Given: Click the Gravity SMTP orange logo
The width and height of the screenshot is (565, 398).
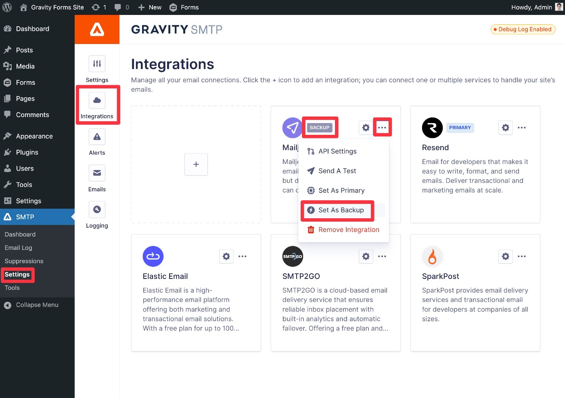Looking at the screenshot, I should [x=97, y=29].
